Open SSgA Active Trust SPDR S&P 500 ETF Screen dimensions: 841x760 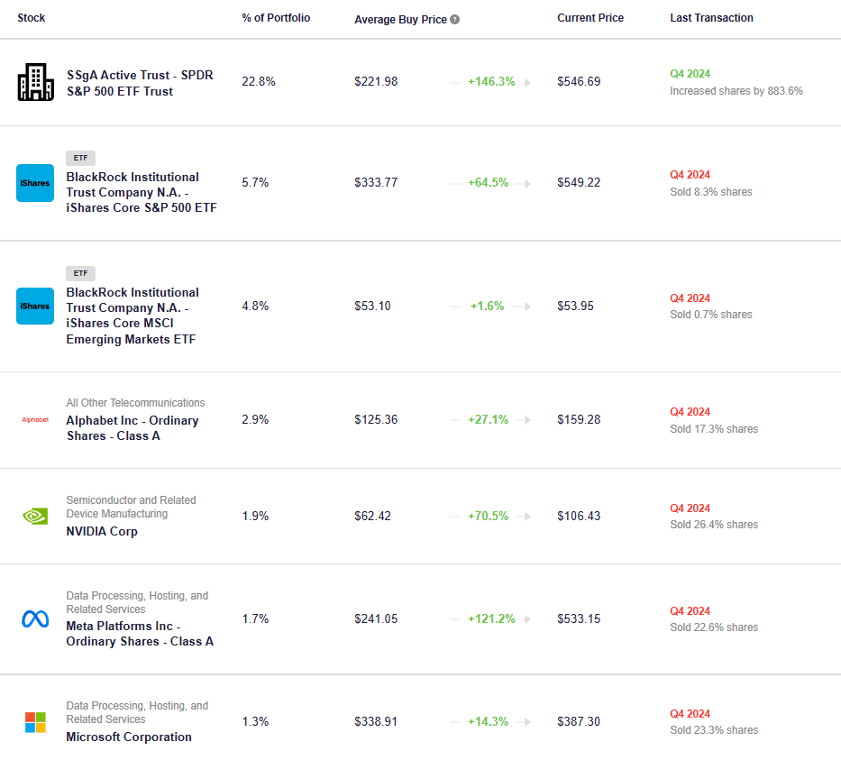140,83
